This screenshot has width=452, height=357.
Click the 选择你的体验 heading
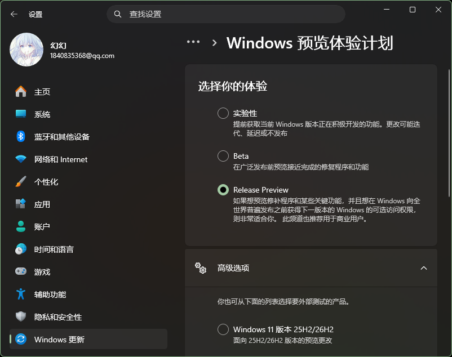[x=233, y=86]
